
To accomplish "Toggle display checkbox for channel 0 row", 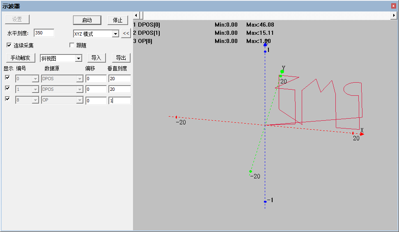I will pos(7,78).
